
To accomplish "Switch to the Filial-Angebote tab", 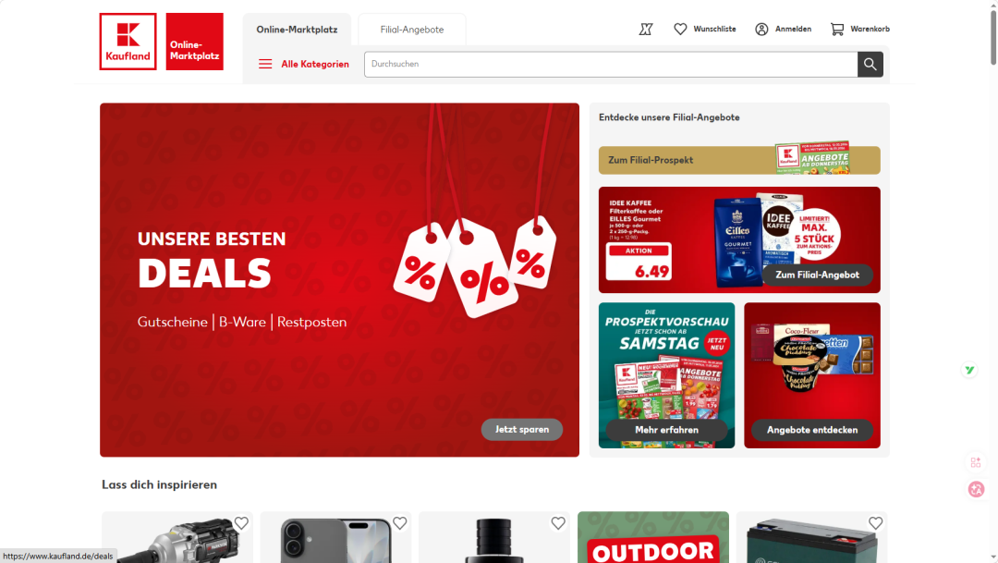I will pos(412,30).
